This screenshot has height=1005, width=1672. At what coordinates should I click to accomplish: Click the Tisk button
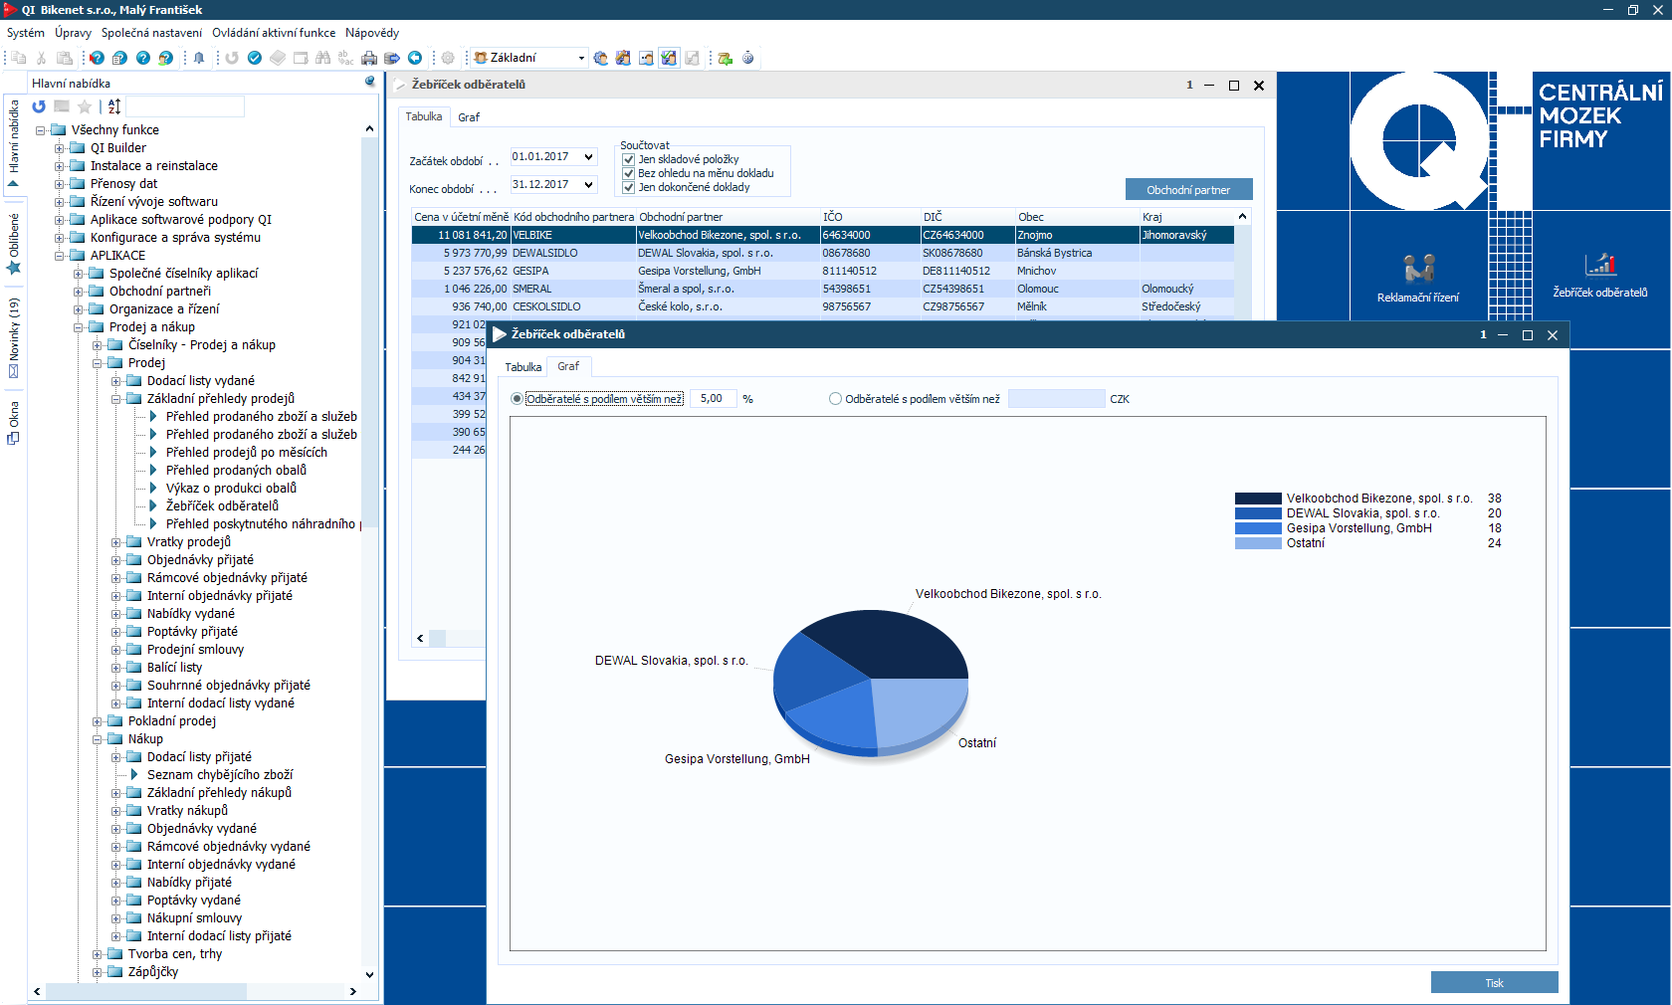[1494, 982]
